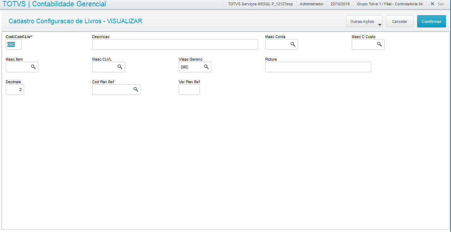451x232 pixels.
Task: Click Administrador user label in header
Action: pyautogui.click(x=311, y=4)
